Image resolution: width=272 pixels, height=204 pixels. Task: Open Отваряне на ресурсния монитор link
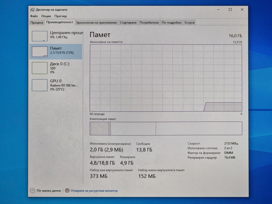94,191
